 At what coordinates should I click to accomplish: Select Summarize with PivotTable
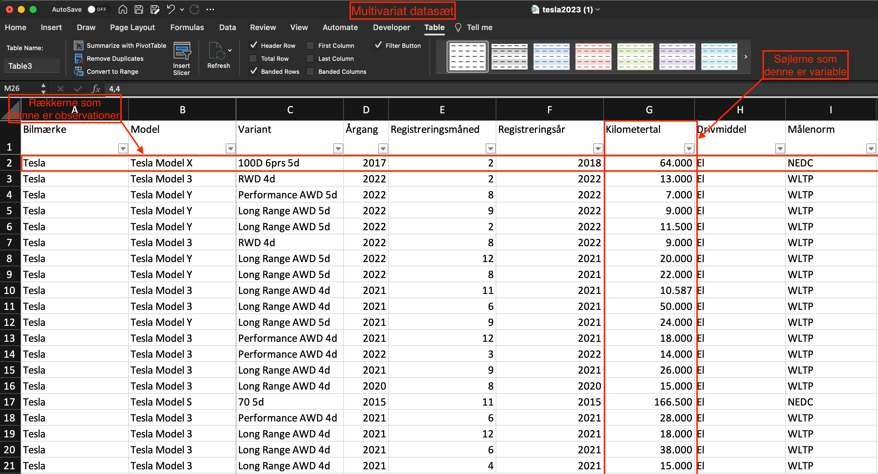tap(120, 45)
